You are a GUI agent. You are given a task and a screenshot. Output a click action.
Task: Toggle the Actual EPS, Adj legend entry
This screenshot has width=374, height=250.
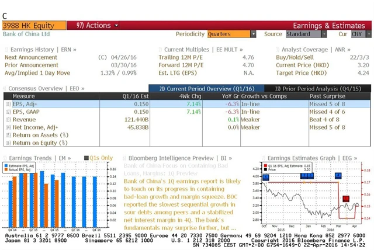tap(23, 170)
